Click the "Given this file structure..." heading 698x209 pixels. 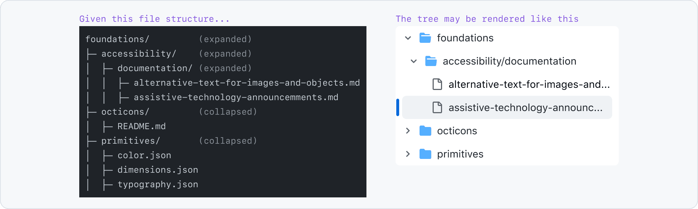155,19
